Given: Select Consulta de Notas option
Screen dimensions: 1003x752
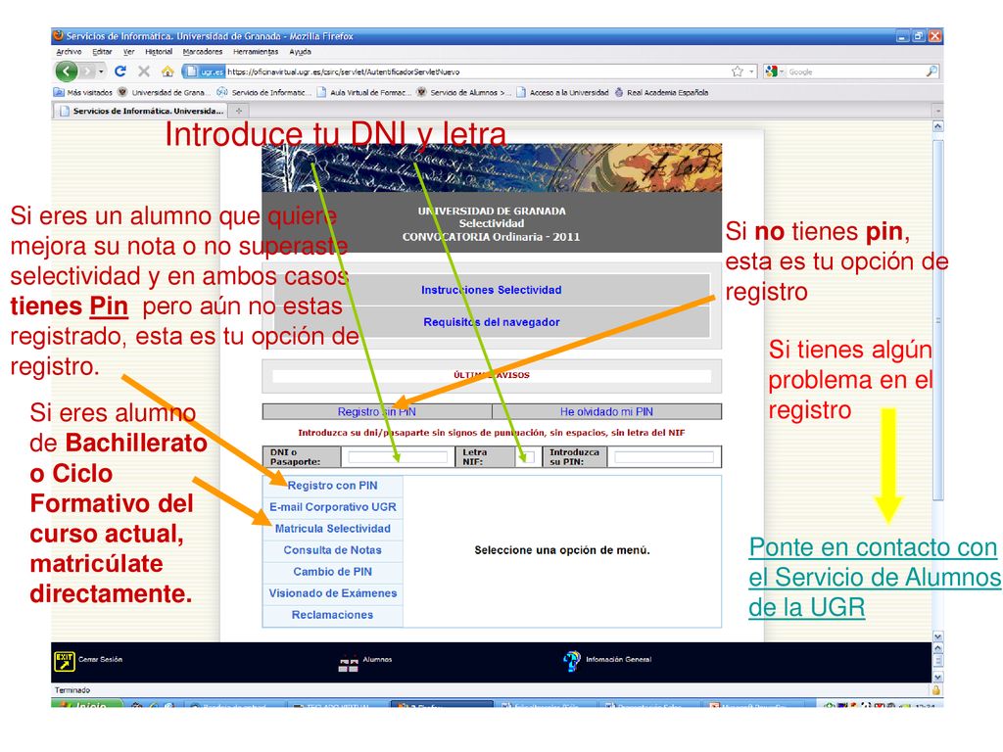Looking at the screenshot, I should [333, 550].
